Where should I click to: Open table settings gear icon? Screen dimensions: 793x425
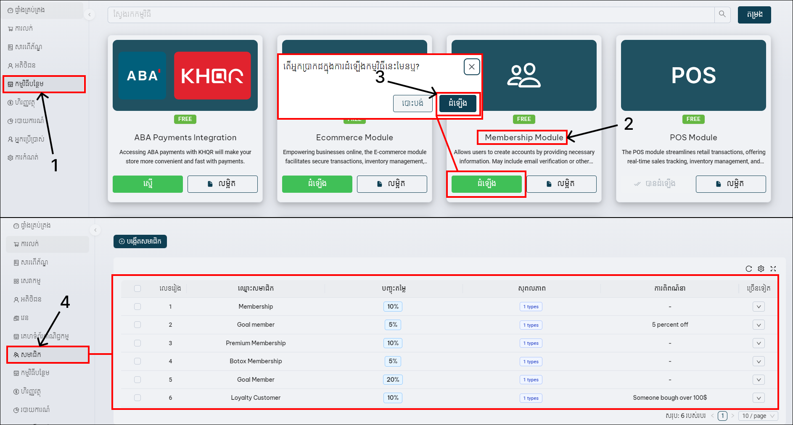point(761,269)
